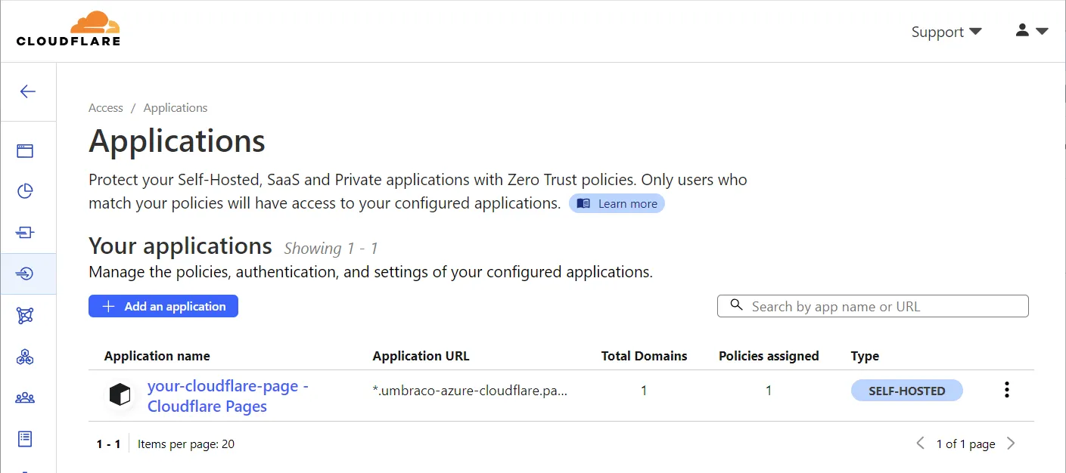Click the Access breadcrumb link
Viewport: 1066px width, 473px height.
tap(106, 108)
